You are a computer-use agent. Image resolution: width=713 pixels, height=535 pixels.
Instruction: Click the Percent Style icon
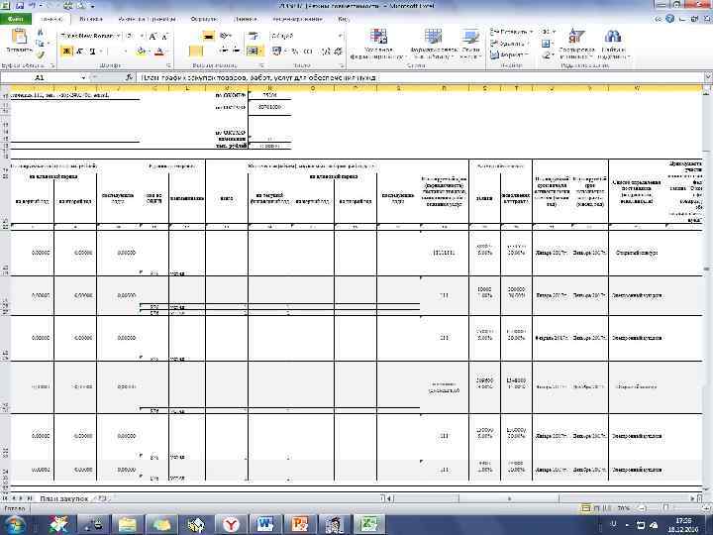[295, 51]
